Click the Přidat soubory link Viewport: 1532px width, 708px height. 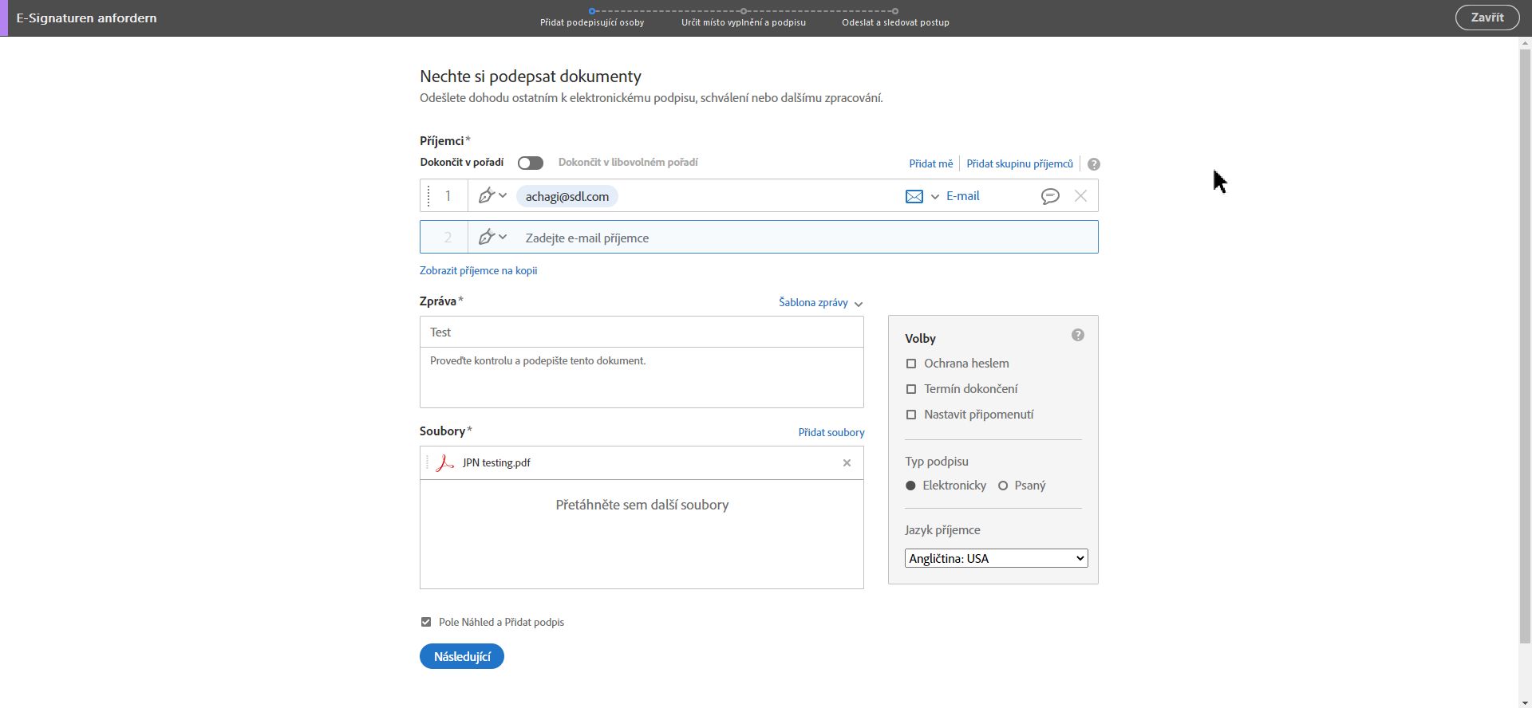[x=831, y=432]
